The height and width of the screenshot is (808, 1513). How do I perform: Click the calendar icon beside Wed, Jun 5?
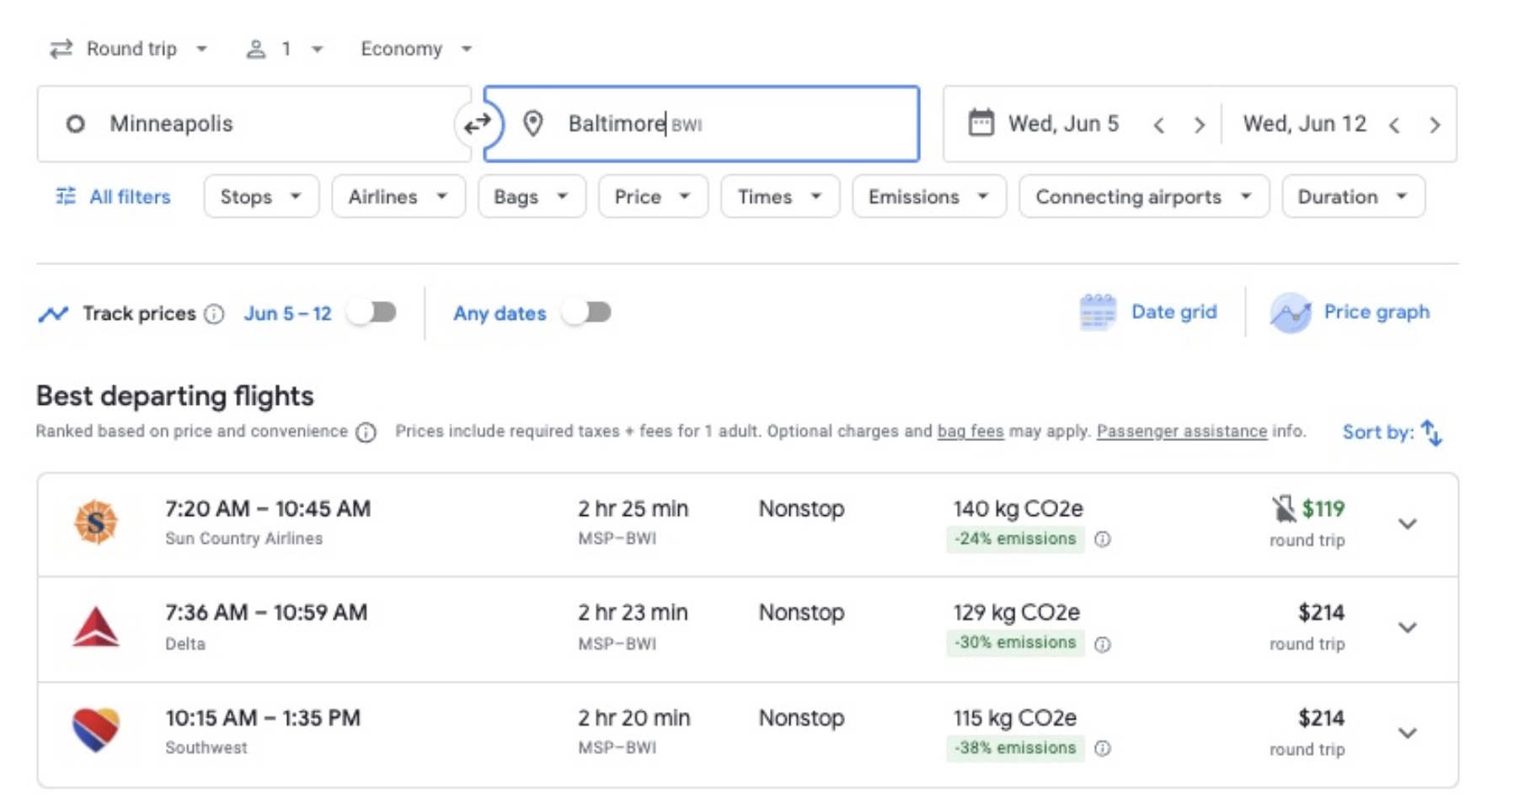coord(980,124)
